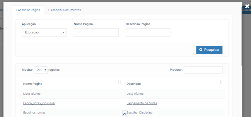Focus the Nome Pagina input field
Screen dimensions: 251x117
click(96, 33)
